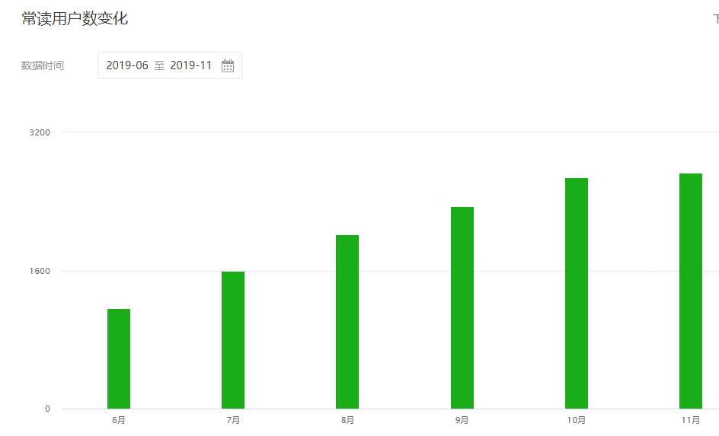
Task: Click the partially visible link at top right
Action: tap(715, 19)
